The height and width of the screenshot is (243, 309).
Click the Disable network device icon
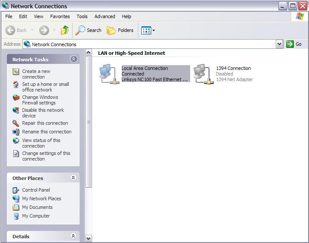click(16, 110)
